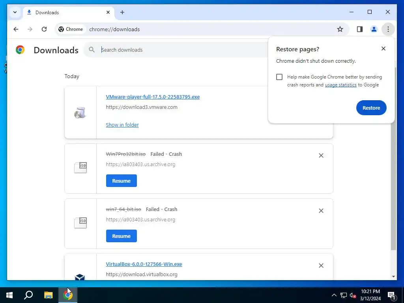Image resolution: width=404 pixels, height=303 pixels.
Task: Click the scrollbar down arrow
Action: pos(393,277)
